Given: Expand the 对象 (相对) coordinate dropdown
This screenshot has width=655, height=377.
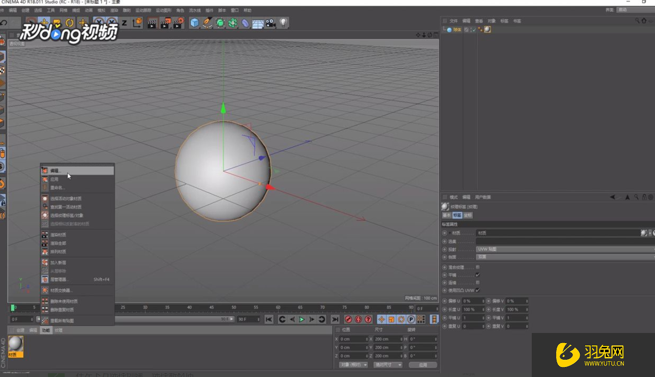Looking at the screenshot, I should click(353, 365).
